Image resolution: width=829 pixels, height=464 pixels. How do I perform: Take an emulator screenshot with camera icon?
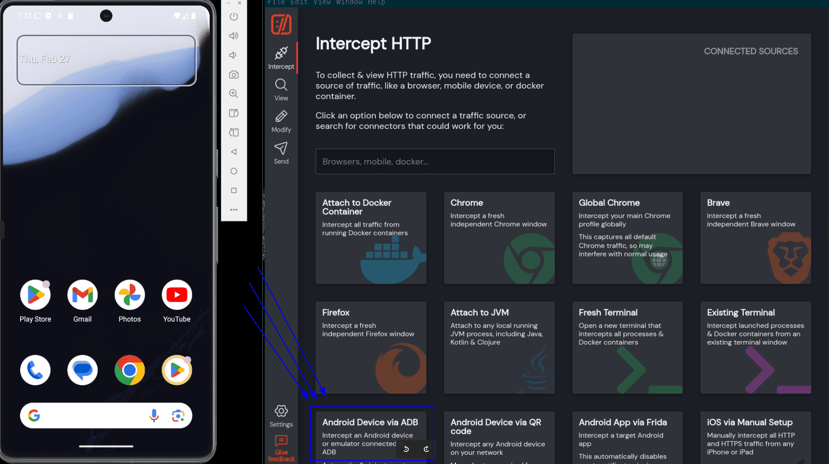pyautogui.click(x=233, y=75)
